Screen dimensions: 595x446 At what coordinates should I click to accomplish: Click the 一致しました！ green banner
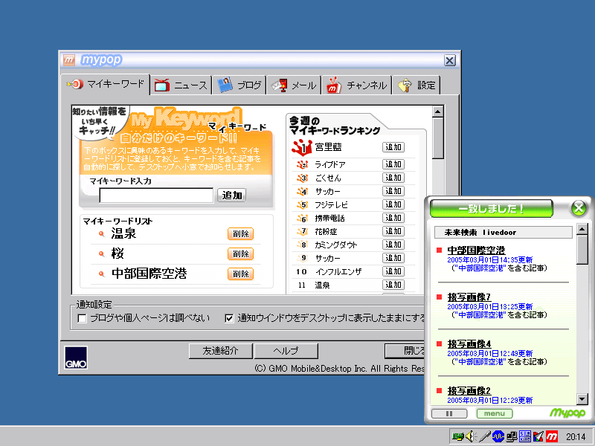(x=492, y=209)
